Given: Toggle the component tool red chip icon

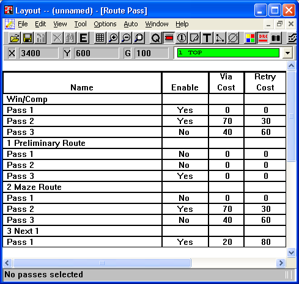Looking at the screenshot, I should 169,38.
